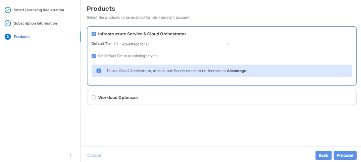Viewport: 361px width, 162px height.
Task: Click the Back button
Action: click(323, 155)
